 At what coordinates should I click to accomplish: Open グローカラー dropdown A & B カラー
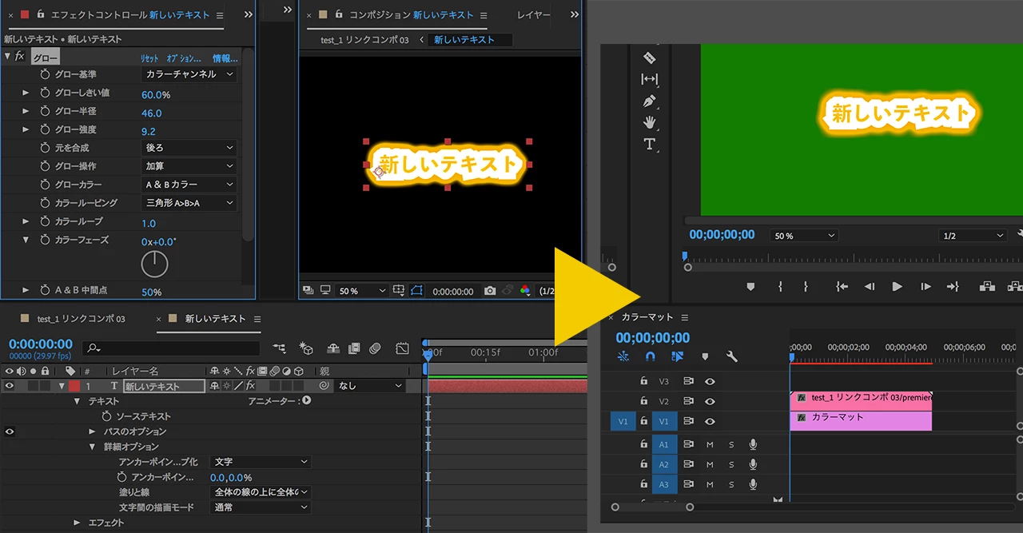(189, 185)
